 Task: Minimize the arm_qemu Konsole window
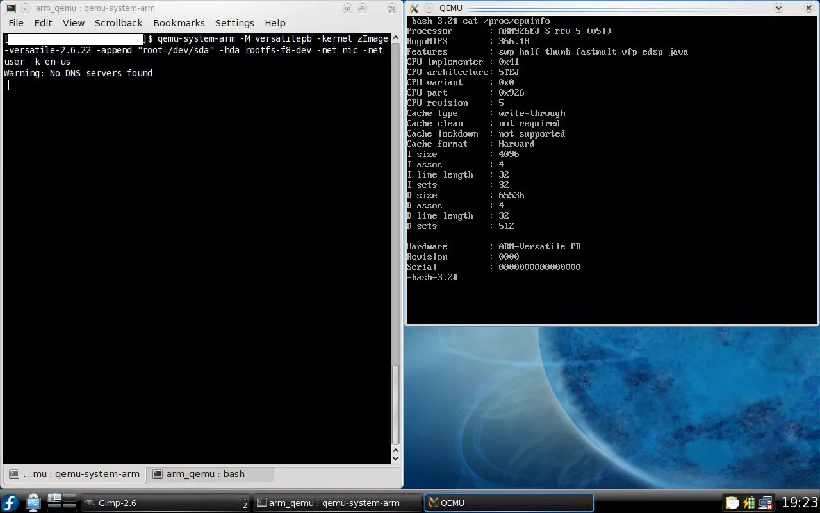pos(347,8)
